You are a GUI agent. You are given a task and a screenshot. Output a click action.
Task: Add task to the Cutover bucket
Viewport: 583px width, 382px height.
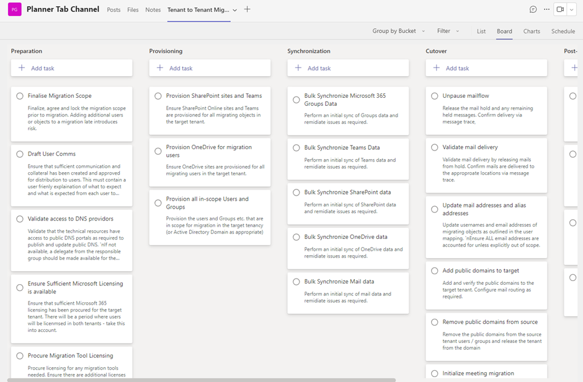(486, 68)
